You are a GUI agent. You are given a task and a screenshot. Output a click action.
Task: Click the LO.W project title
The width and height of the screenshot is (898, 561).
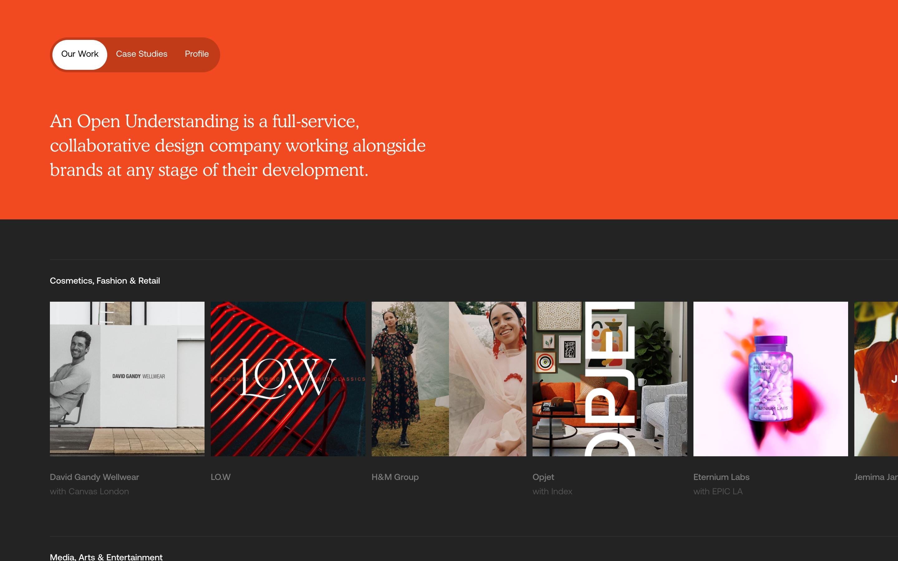point(220,477)
